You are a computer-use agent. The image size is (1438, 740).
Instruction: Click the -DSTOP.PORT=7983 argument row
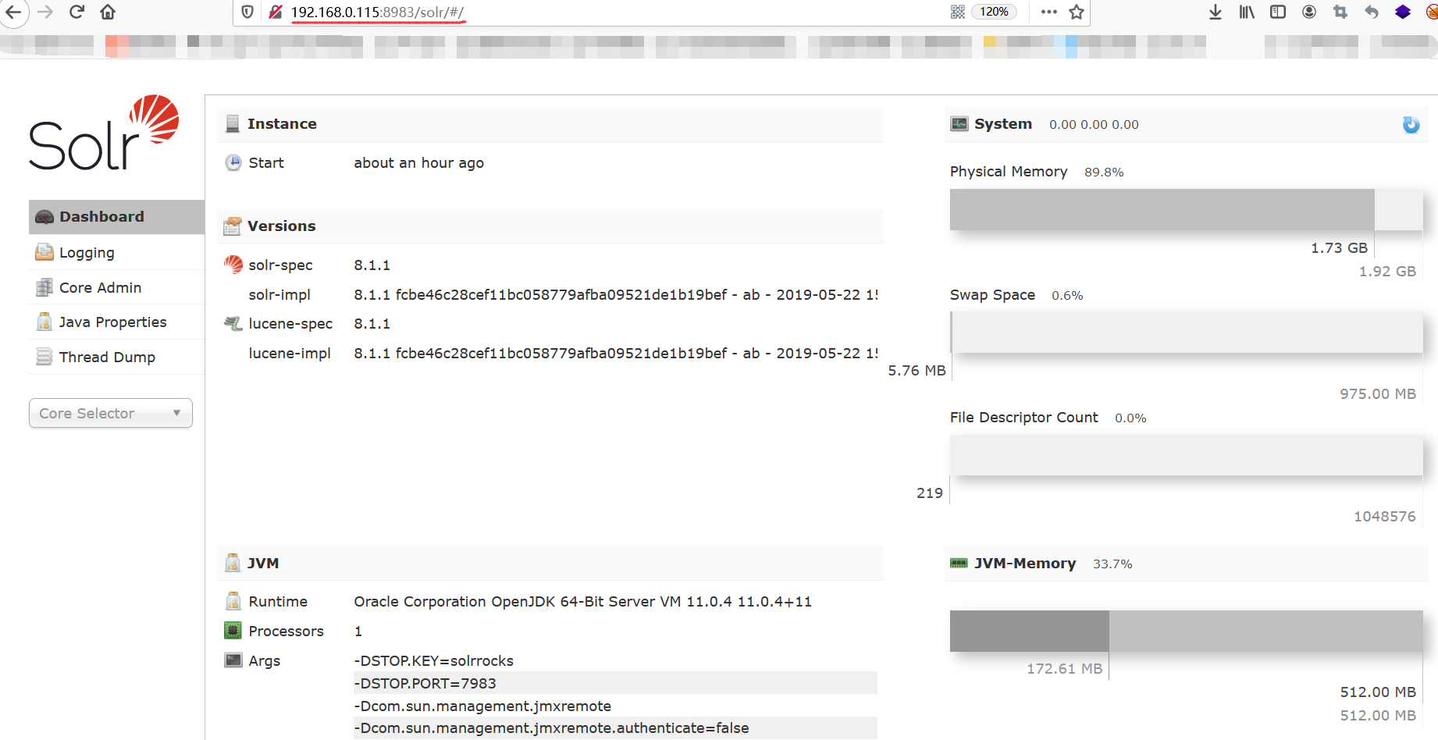click(x=615, y=683)
